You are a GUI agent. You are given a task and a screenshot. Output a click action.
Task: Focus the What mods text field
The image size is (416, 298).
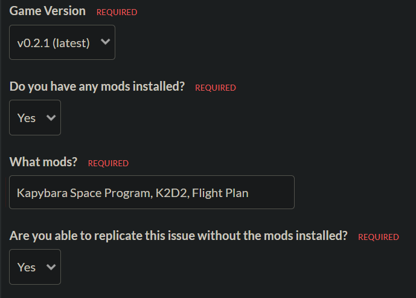[152, 192]
